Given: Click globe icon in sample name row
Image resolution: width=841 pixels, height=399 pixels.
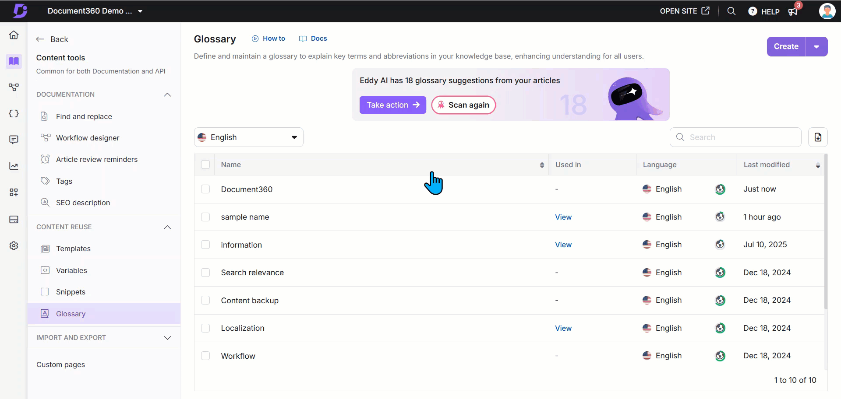Looking at the screenshot, I should coord(720,217).
